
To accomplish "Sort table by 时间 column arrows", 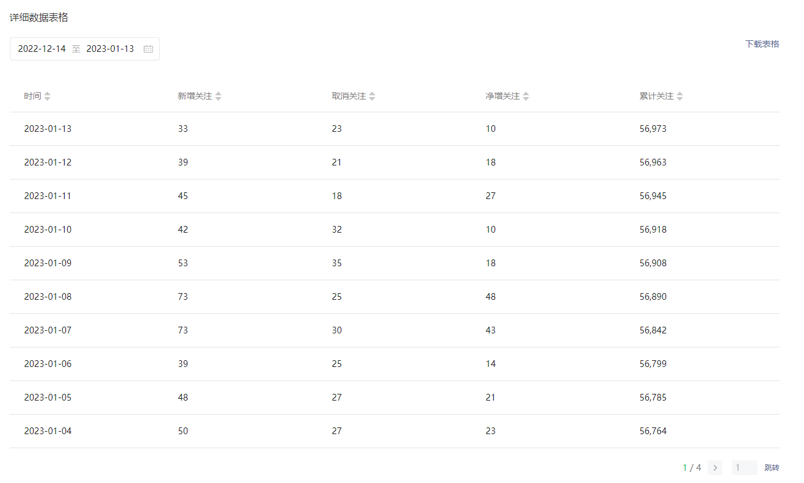I will pyautogui.click(x=48, y=96).
